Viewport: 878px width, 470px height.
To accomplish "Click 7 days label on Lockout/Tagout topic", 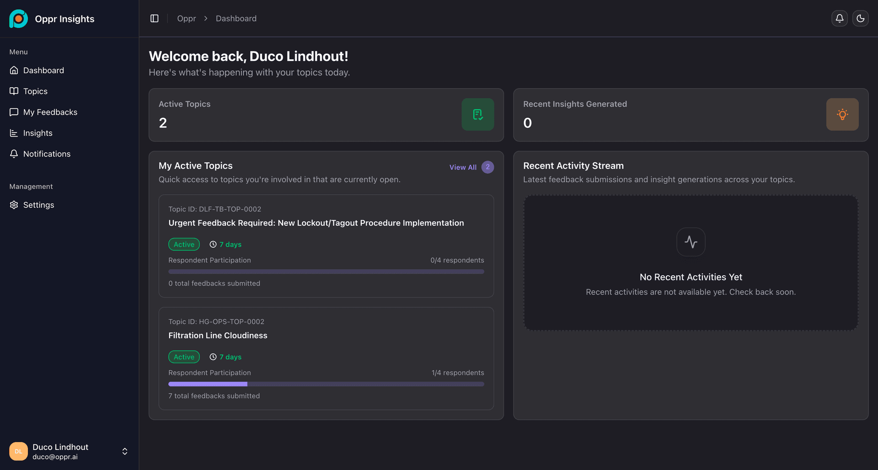I will (230, 244).
